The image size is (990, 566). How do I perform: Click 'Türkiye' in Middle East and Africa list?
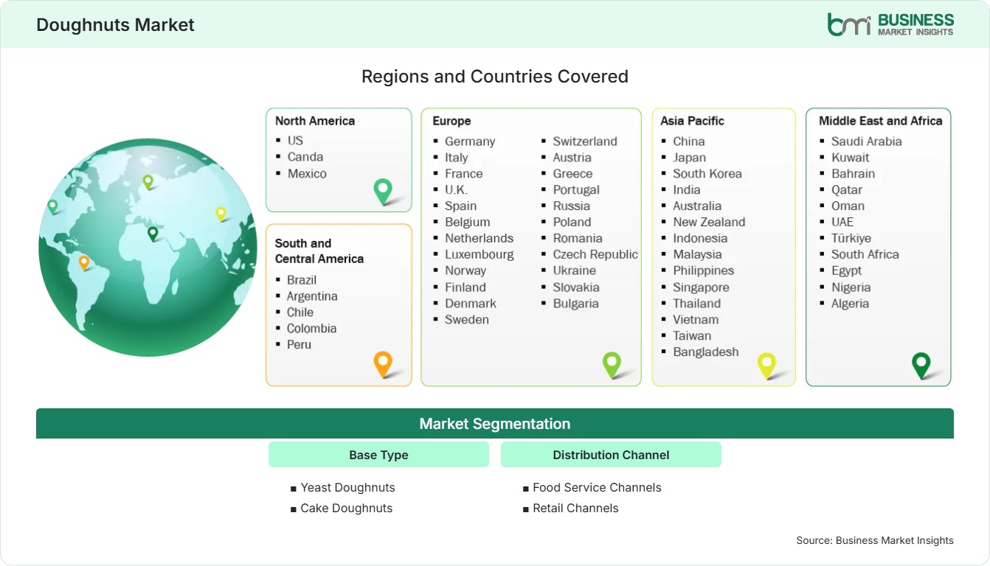click(x=851, y=238)
